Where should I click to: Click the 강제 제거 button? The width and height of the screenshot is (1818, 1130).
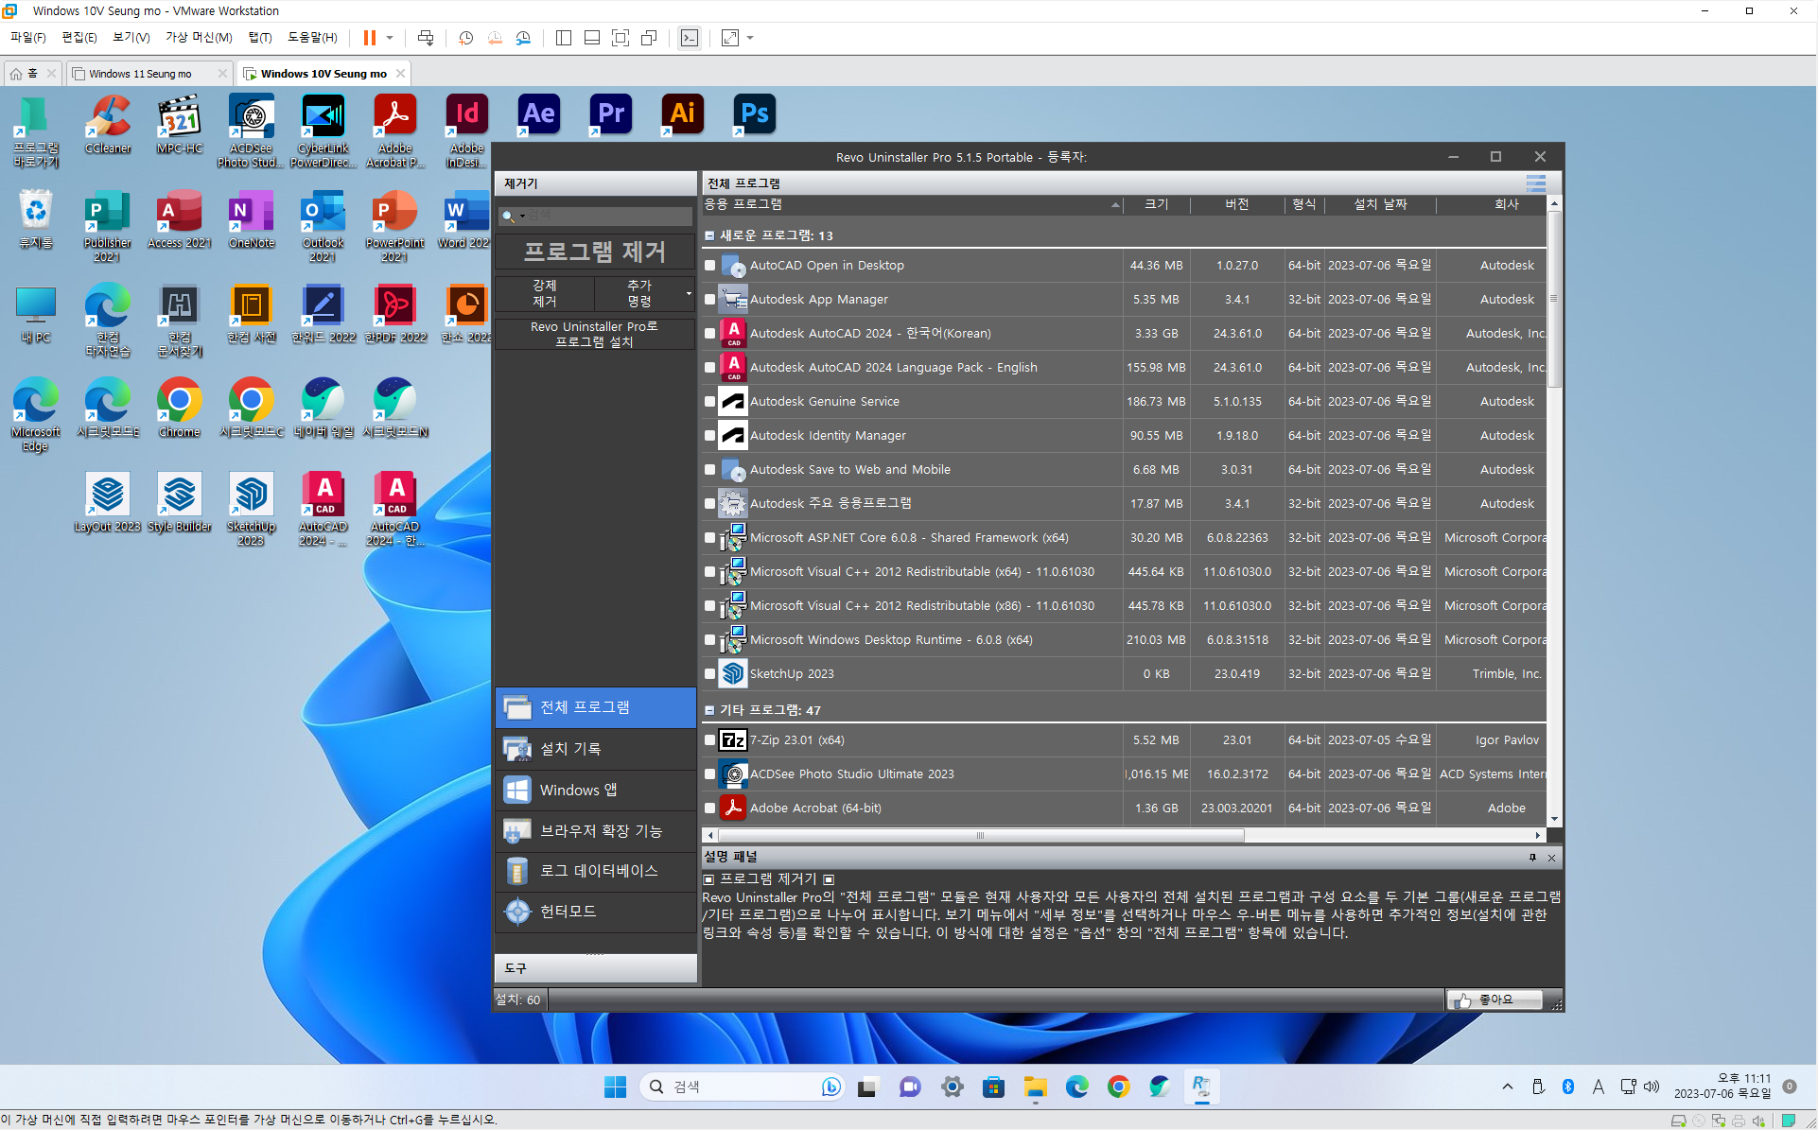(x=544, y=293)
